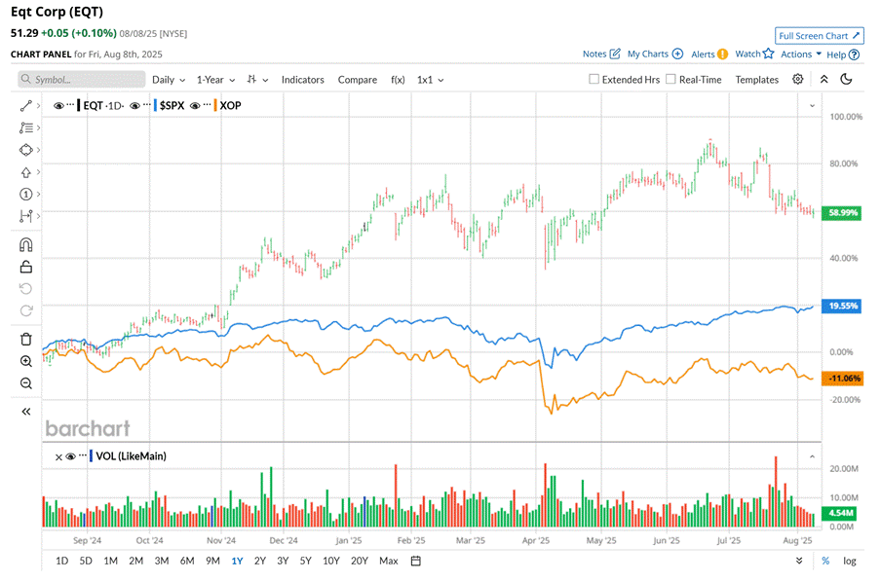This screenshot has width=881, height=581.
Task: Click the double down chevron near %
Action: point(799,561)
